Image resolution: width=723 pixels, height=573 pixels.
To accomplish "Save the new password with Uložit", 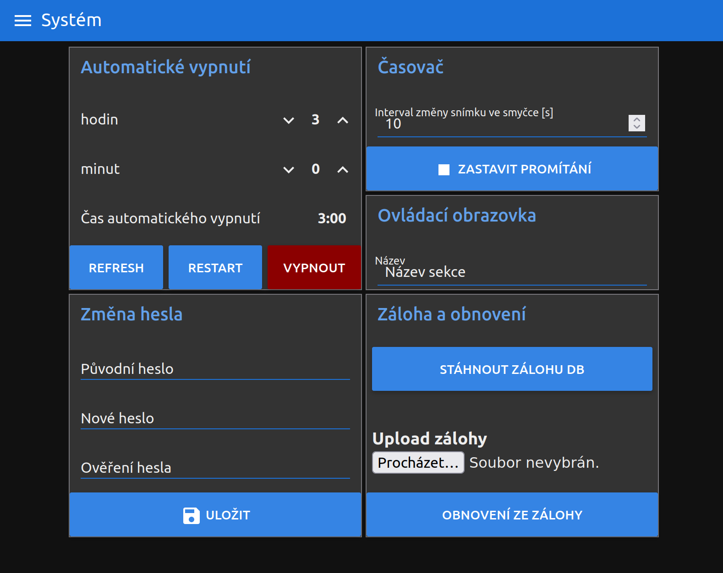I will pyautogui.click(x=215, y=515).
